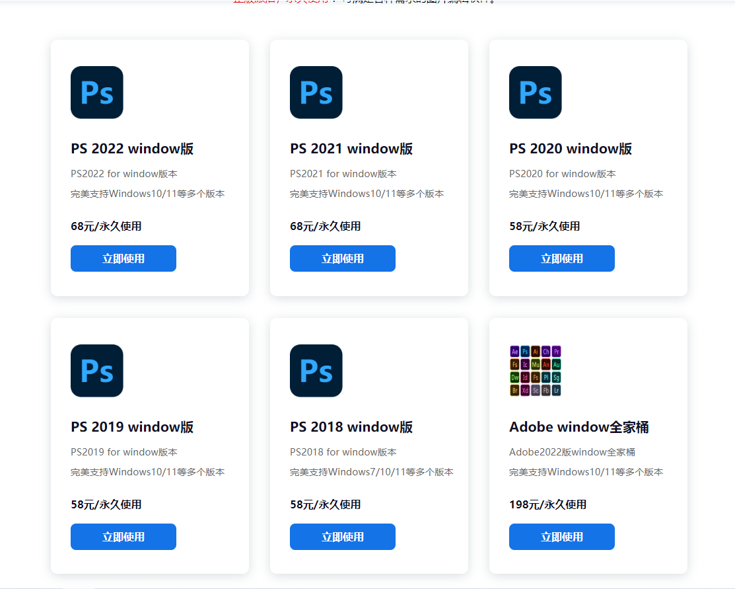Select the 'PS 2022 window版' title
Image resolution: width=735 pixels, height=589 pixels.
pos(132,149)
